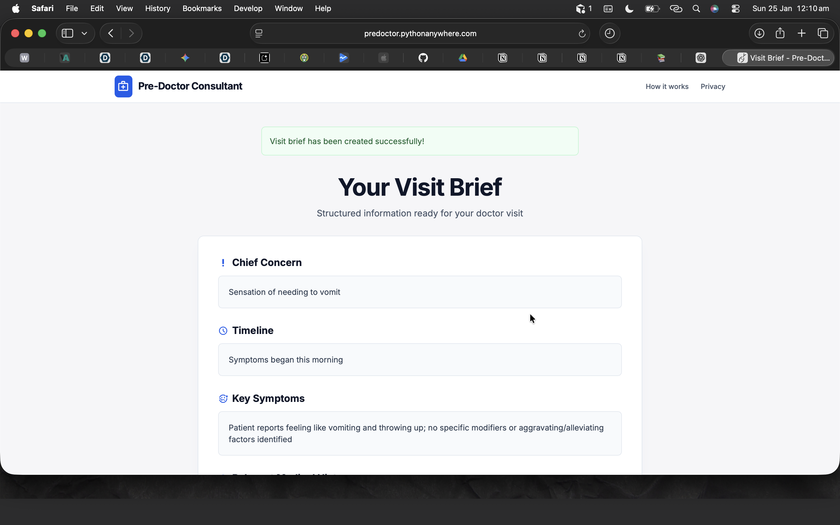Click the Share icon in toolbar

(x=780, y=33)
